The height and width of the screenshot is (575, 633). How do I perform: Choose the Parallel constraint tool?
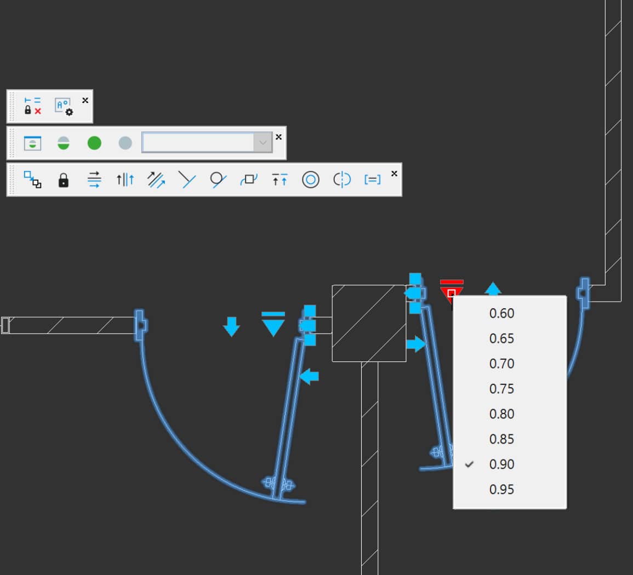(x=156, y=180)
